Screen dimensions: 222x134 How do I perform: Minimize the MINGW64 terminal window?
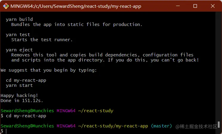178,6
